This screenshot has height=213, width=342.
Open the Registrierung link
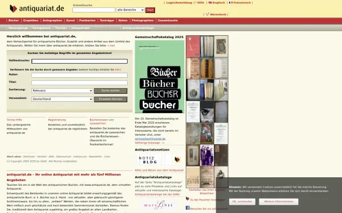pyautogui.click(x=57, y=120)
